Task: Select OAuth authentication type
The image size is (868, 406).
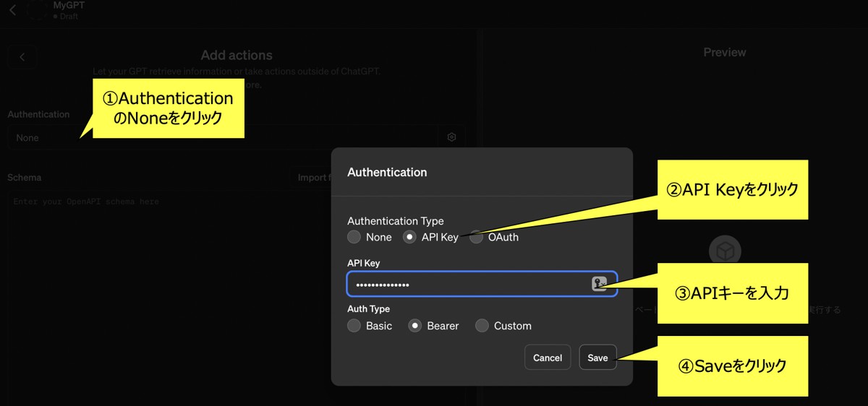Action: (x=476, y=237)
